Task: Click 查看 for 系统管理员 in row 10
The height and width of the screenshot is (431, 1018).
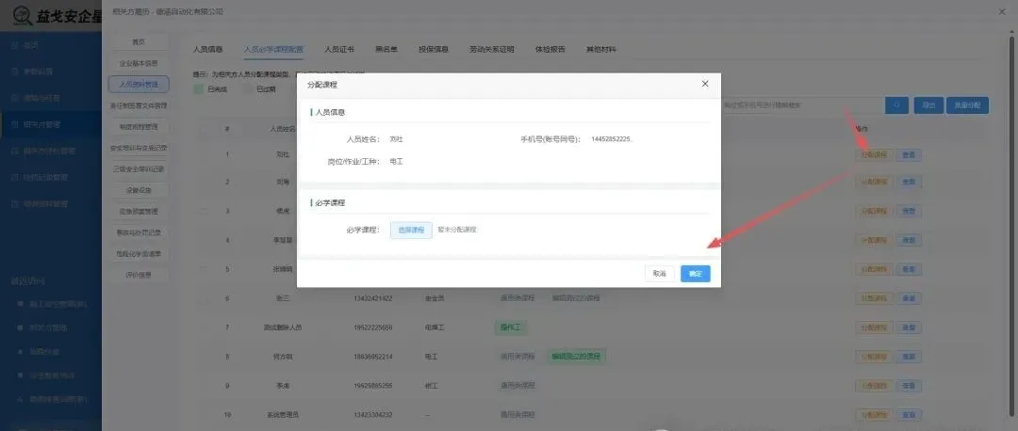Action: click(x=909, y=414)
